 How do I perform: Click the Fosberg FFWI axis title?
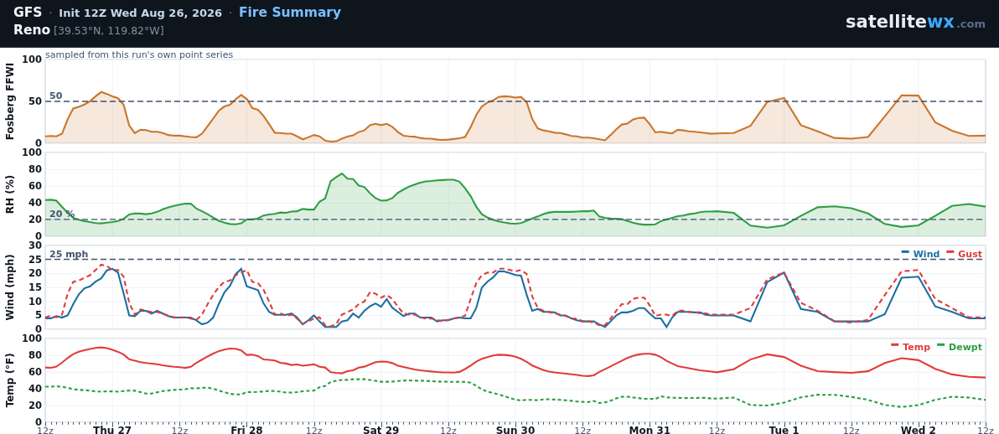pos(9,101)
